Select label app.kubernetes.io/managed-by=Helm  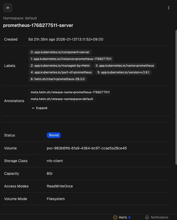60,66
